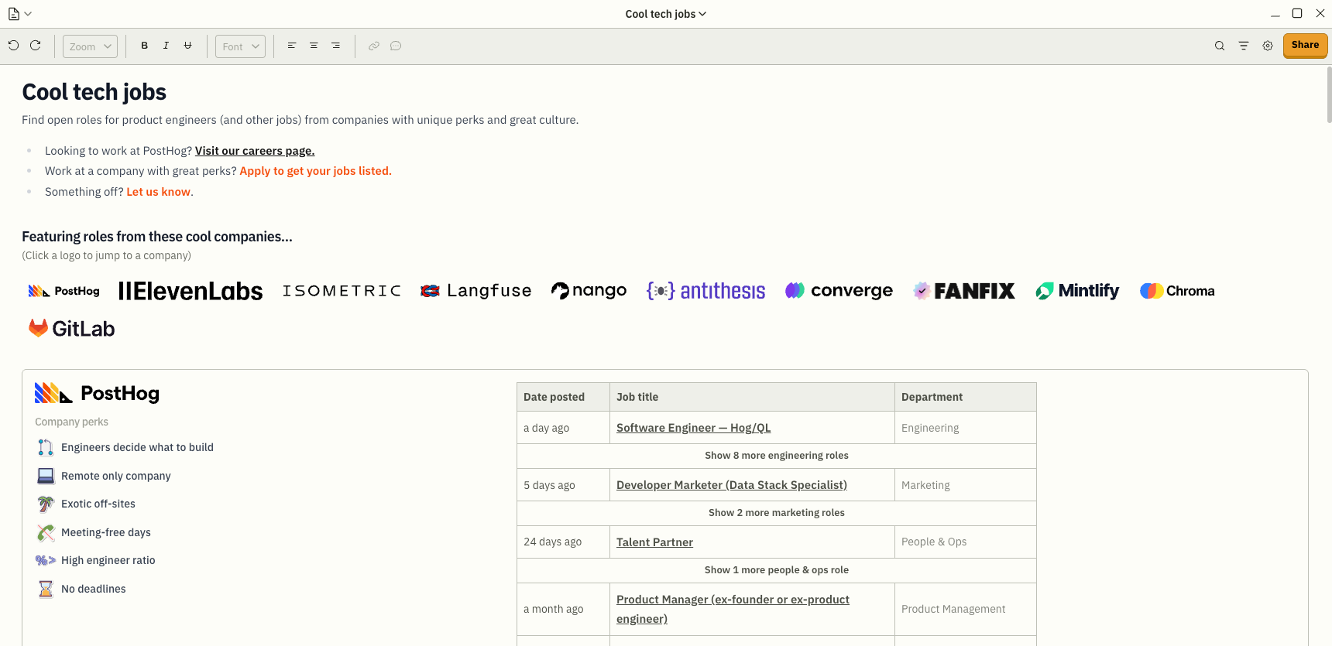Click the Product Management department cell
The height and width of the screenshot is (646, 1332).
point(966,609)
